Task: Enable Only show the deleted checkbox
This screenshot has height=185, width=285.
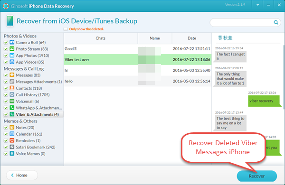Action: click(x=66, y=29)
